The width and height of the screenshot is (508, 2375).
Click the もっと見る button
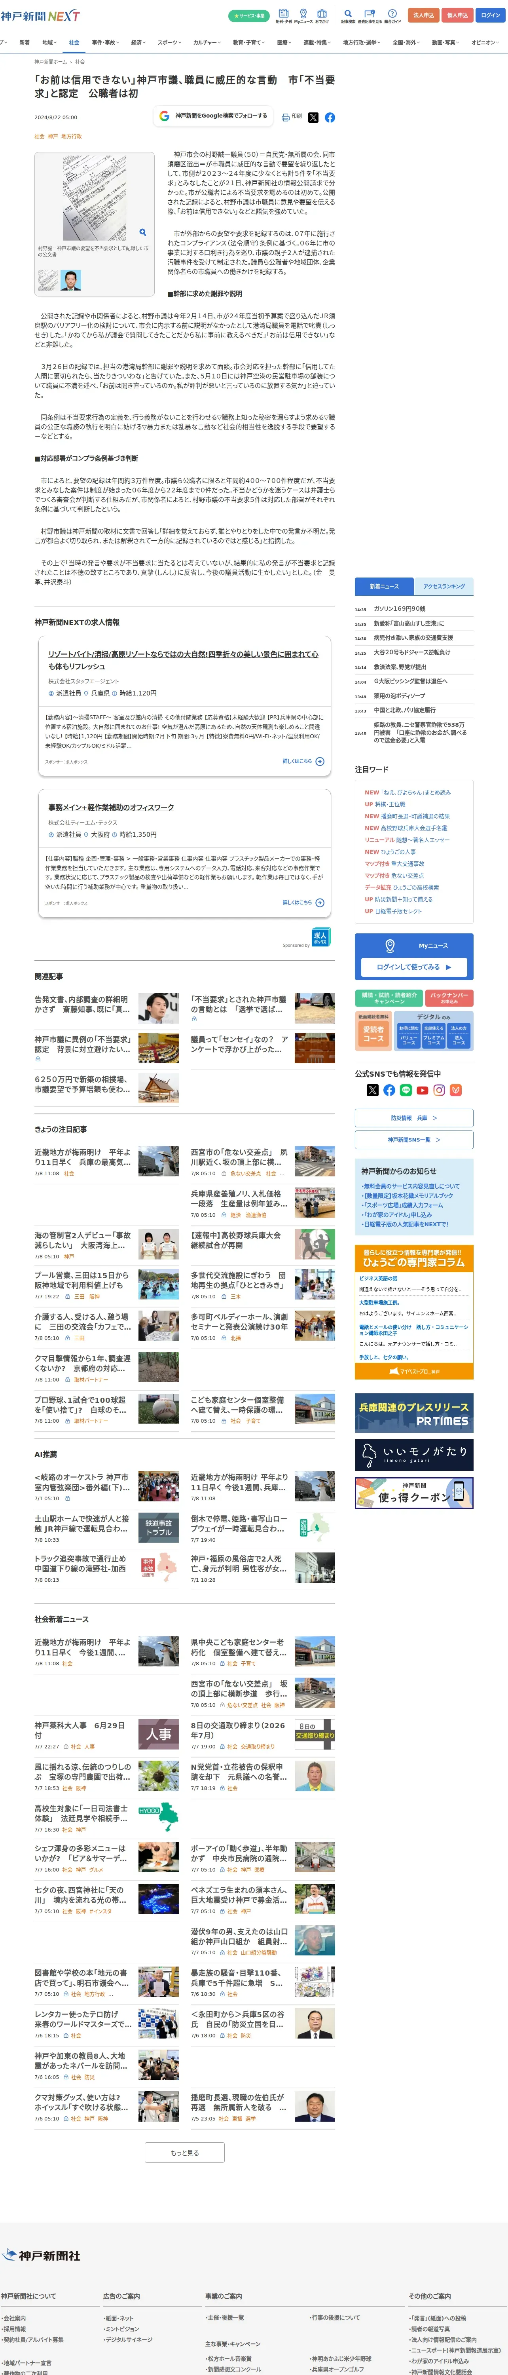coord(184,2154)
